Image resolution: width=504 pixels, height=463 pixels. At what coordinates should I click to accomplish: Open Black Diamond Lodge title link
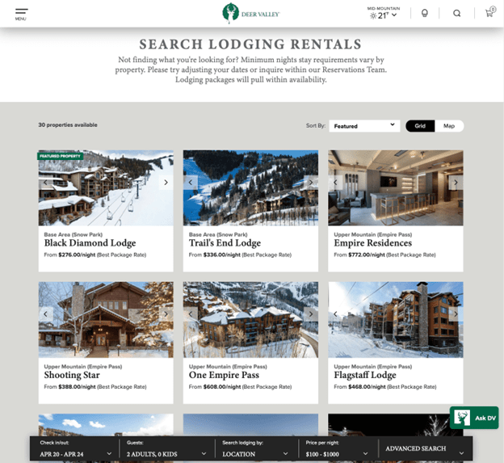click(90, 243)
